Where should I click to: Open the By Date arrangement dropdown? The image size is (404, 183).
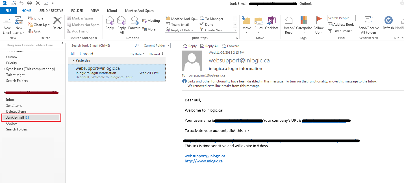click(137, 54)
